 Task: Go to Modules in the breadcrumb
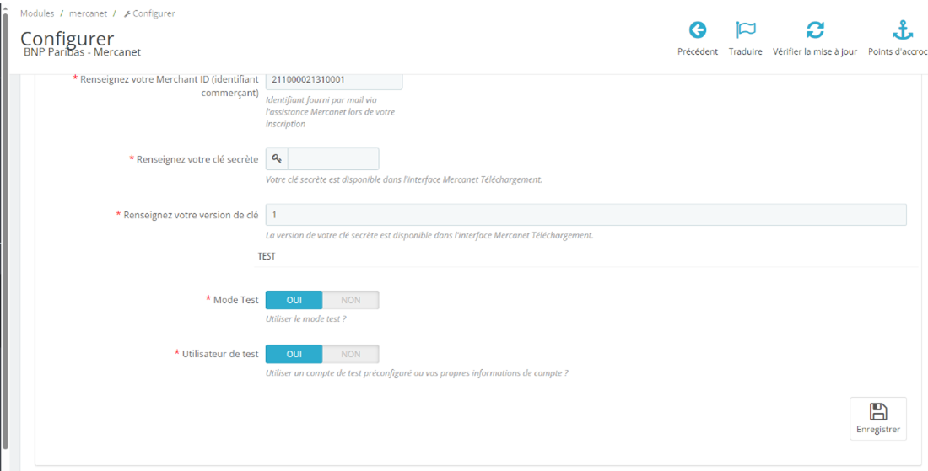pos(37,14)
